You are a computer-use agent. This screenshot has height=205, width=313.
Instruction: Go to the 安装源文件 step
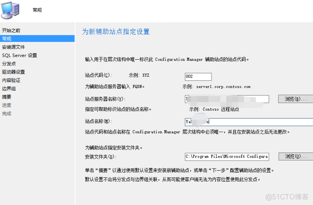click(13, 47)
